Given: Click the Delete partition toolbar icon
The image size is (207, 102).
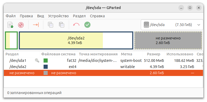Looking at the screenshot, I should coord(21,25).
